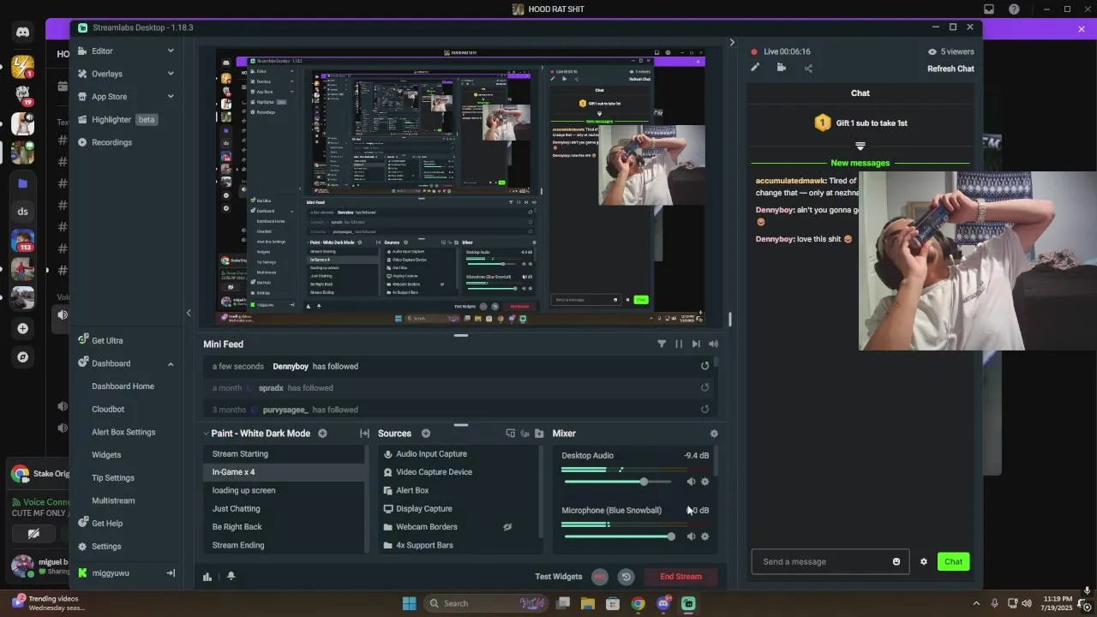Edit stream info with pencil icon
Screen dimensions: 1097x617
click(755, 68)
